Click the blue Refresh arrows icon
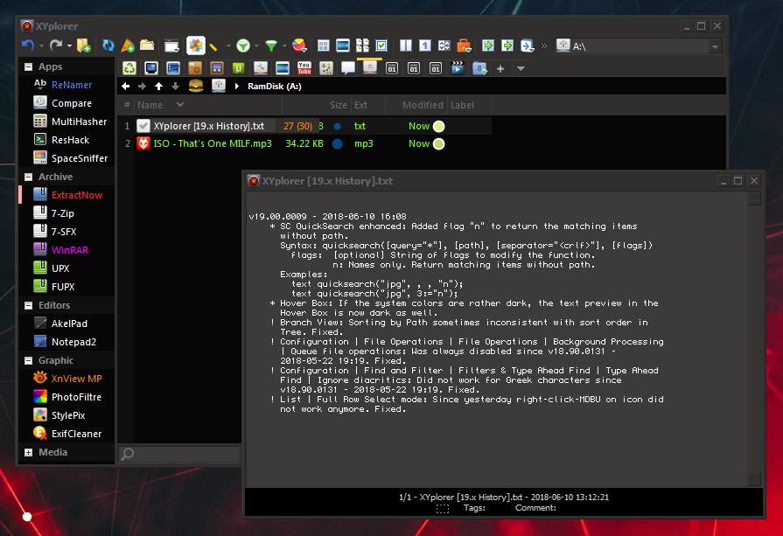This screenshot has height=536, width=783. pos(108,45)
